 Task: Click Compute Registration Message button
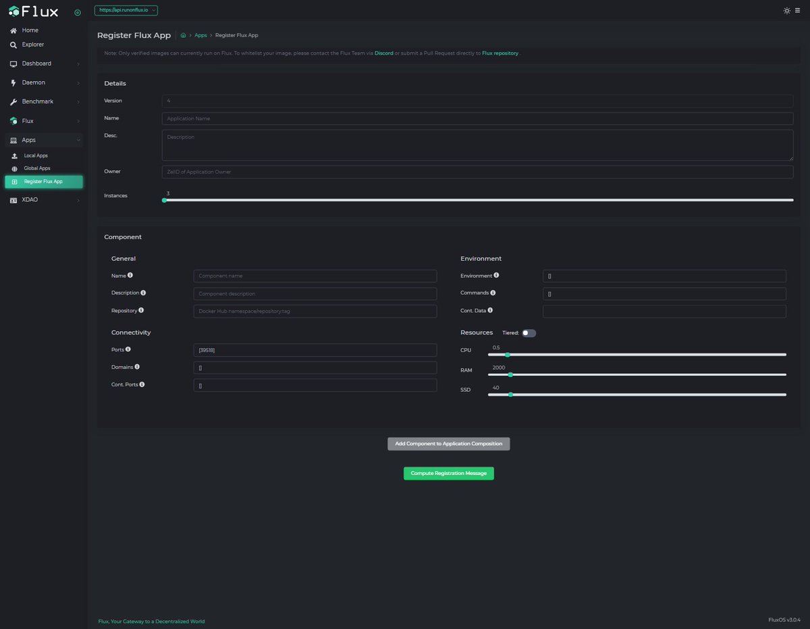(449, 474)
